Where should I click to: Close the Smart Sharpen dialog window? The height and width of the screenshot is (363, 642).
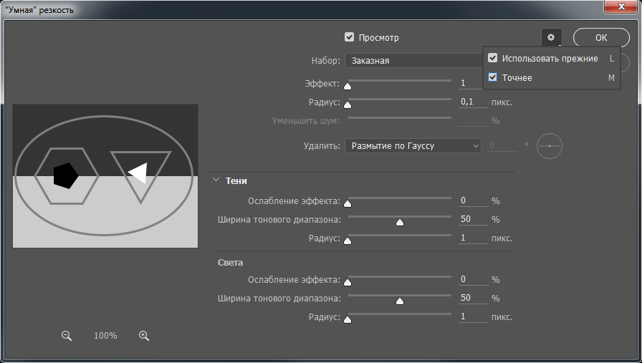pos(621,6)
